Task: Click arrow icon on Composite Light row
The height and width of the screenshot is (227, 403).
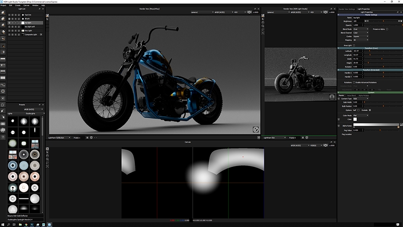Action: click(41, 35)
